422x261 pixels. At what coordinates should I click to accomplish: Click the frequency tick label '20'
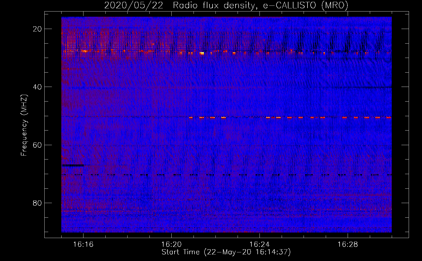[38, 29]
